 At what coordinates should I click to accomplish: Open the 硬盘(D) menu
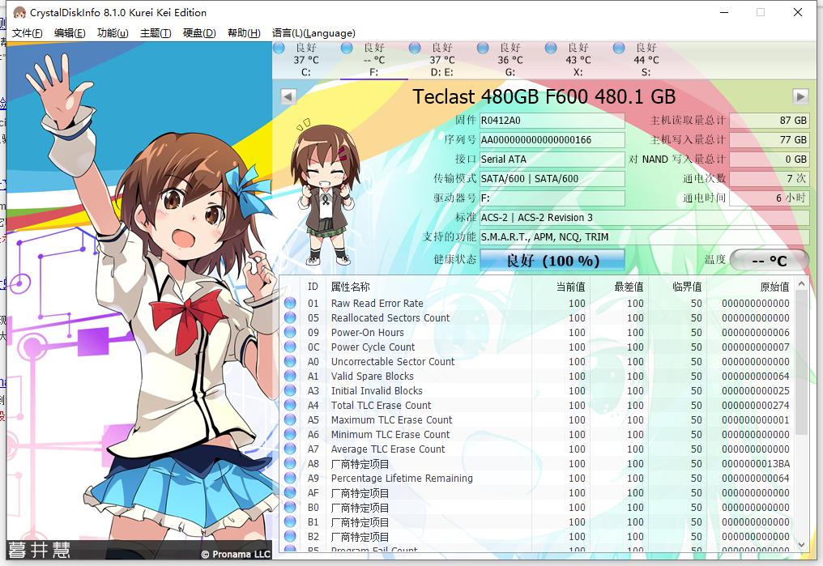[x=199, y=33]
